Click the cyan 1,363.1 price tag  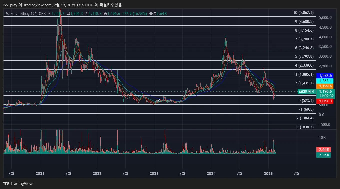pyautogui.click(x=325, y=81)
